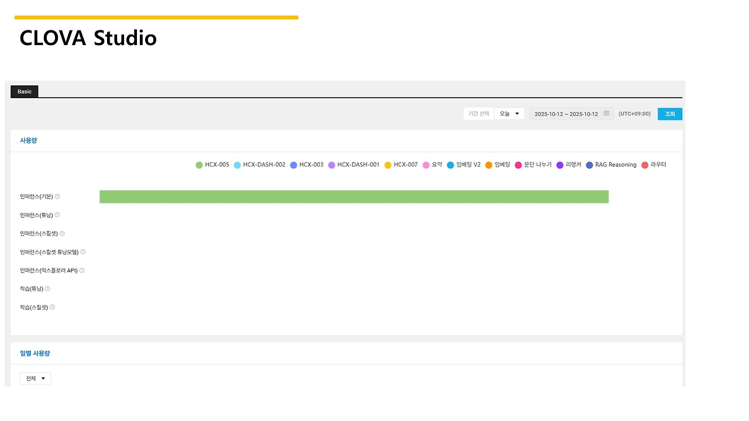Click the 인퍼런스(스킬셋) row label
Image resolution: width=749 pixels, height=421 pixels.
point(39,233)
